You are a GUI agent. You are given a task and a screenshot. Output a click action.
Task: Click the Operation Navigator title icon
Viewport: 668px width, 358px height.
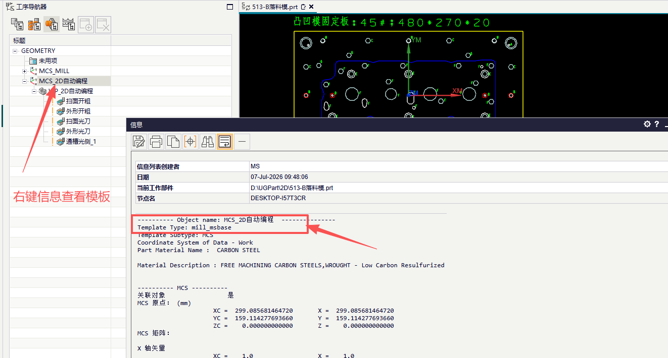pos(10,7)
